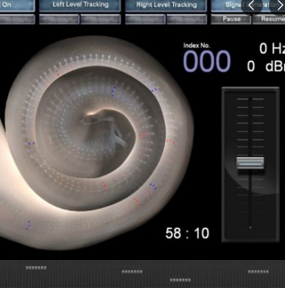285x288 pixels.
Task: Open the Left Level Tracking button
Action: click(80, 5)
